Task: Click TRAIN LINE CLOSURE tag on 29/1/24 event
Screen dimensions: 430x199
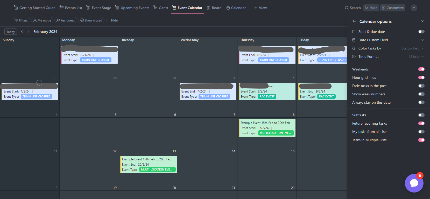Action: pyautogui.click(x=96, y=60)
